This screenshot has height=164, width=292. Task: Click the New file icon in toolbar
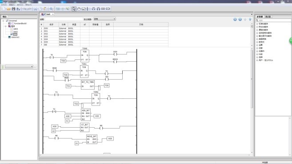click(4, 9)
